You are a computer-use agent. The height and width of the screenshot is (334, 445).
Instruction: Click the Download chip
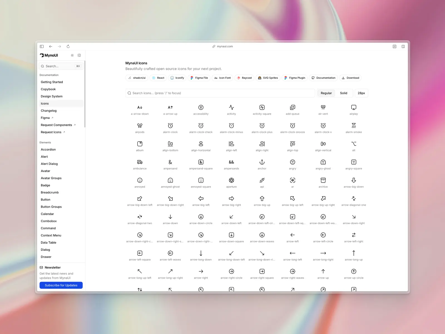click(x=350, y=78)
